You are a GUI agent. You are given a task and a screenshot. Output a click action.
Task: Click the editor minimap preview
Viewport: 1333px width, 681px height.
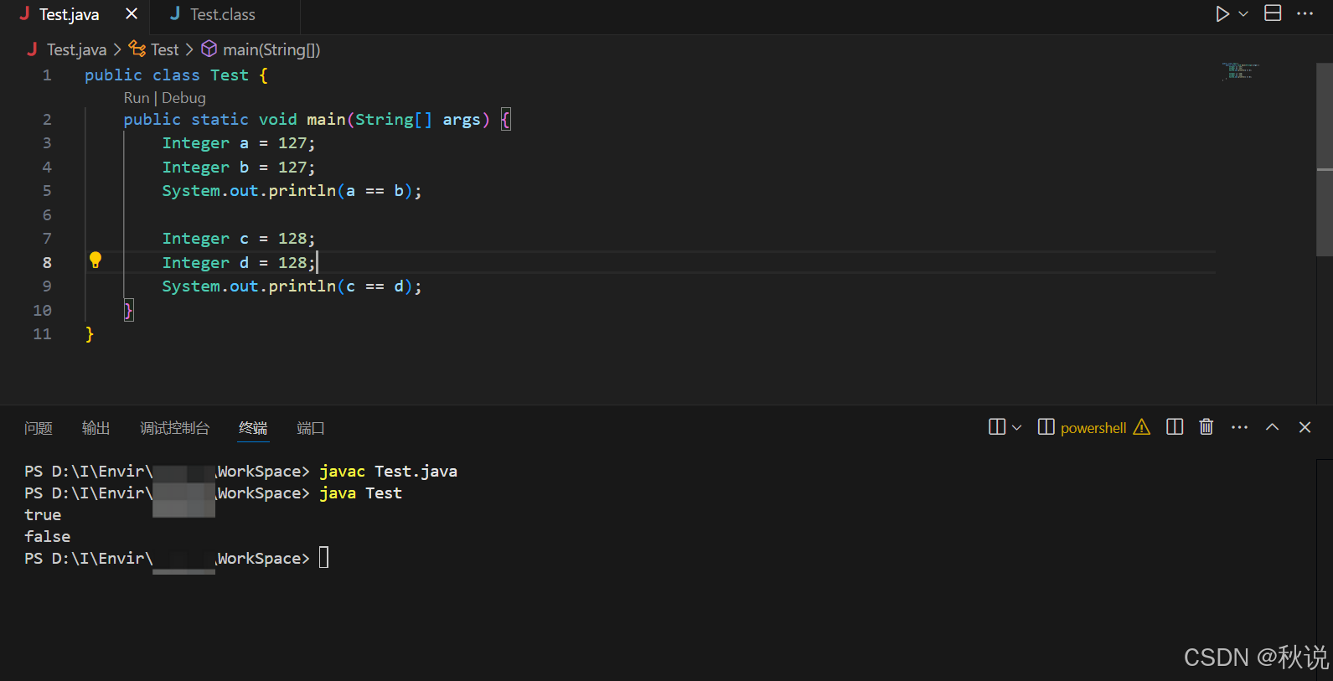point(1241,71)
